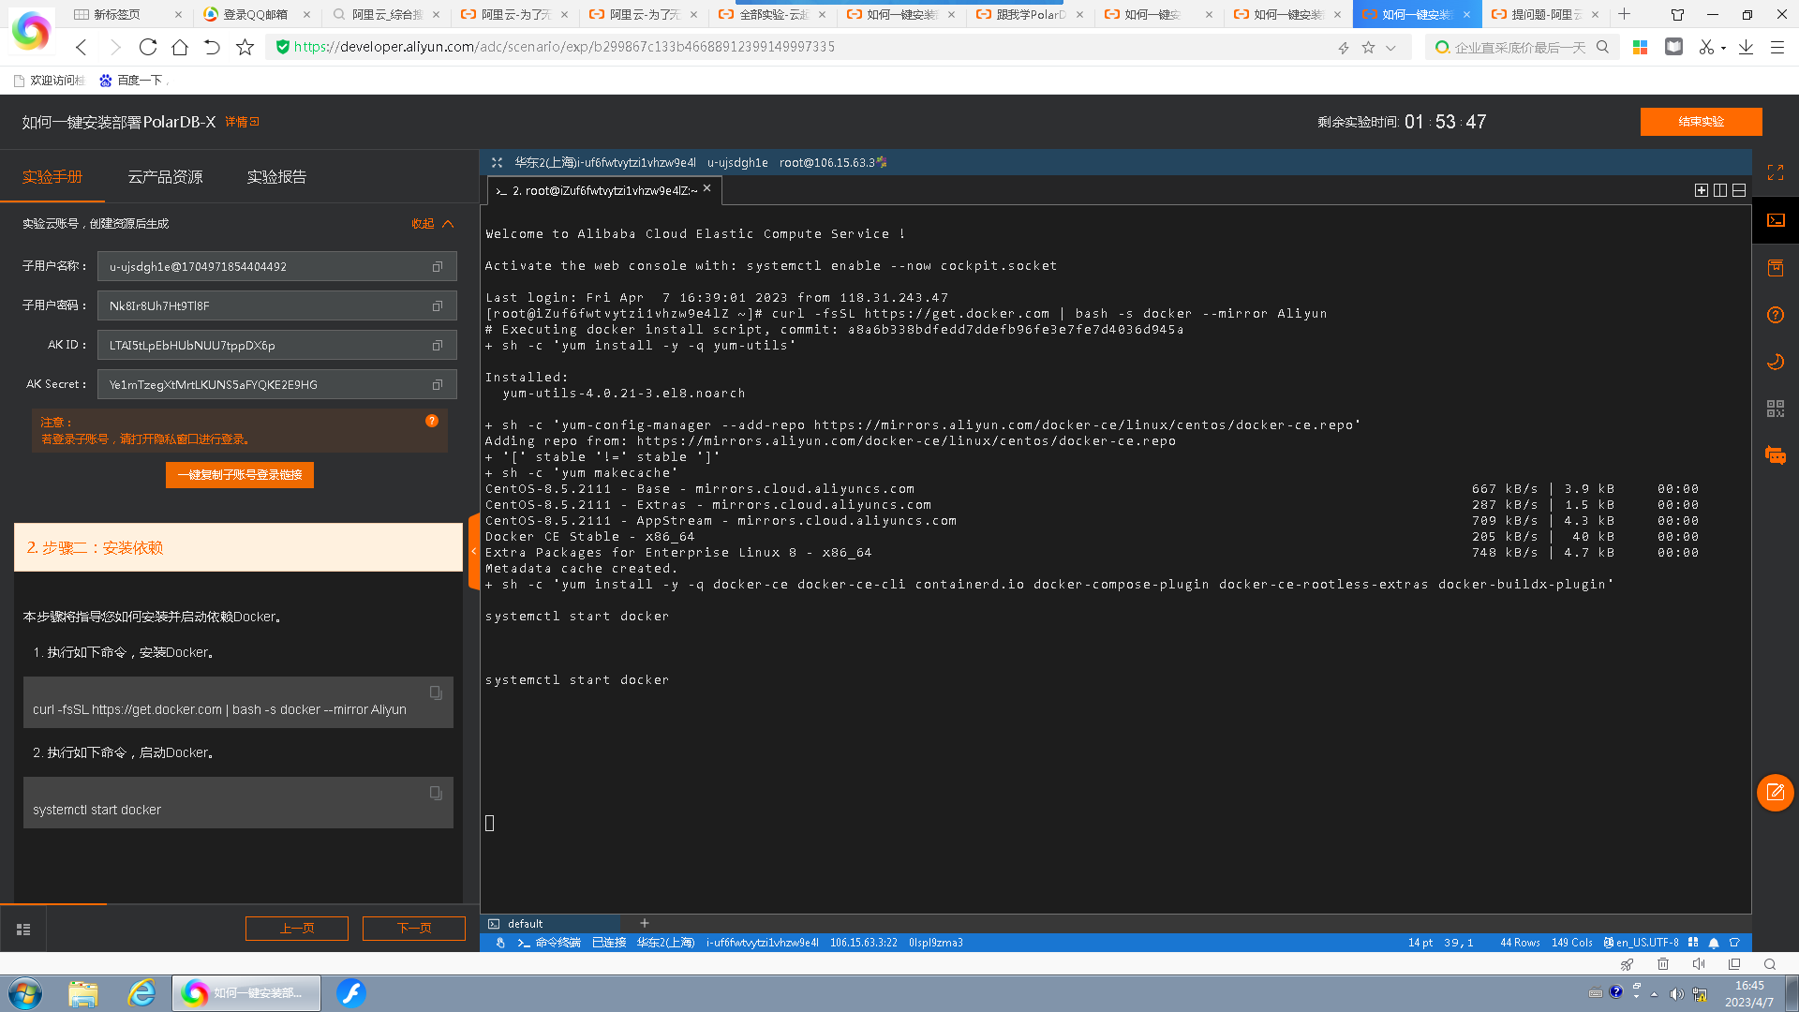1799x1012 pixels.
Task: Select the 登录QQ邮箱 browser tab
Action: click(x=258, y=14)
